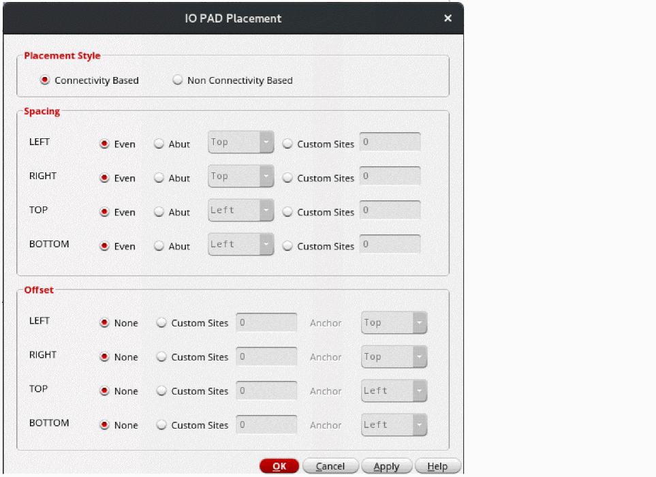This screenshot has height=477, width=656.
Task: Open Help for IO PAD Placement
Action: point(437,466)
